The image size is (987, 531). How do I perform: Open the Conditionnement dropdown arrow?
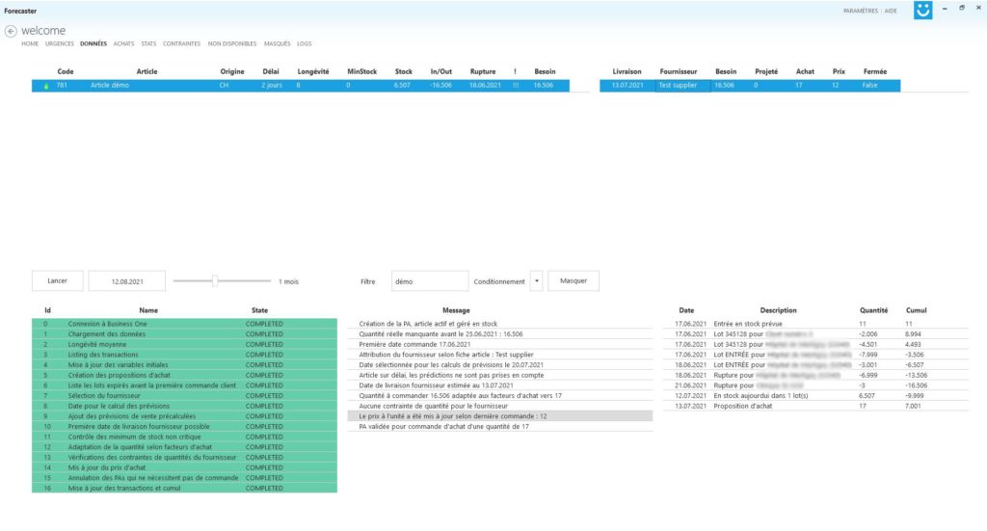pos(536,281)
